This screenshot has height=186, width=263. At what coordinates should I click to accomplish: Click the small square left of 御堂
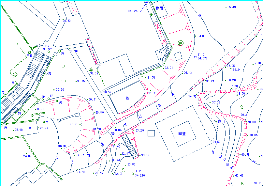[x=151, y=133]
